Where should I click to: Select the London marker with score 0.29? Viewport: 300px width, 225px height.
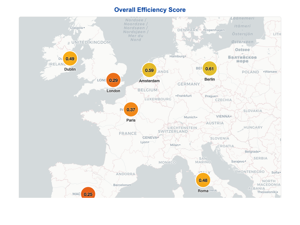[113, 80]
